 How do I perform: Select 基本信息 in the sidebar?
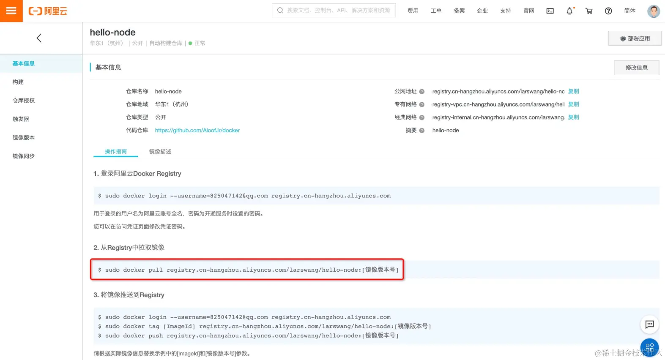(41, 63)
